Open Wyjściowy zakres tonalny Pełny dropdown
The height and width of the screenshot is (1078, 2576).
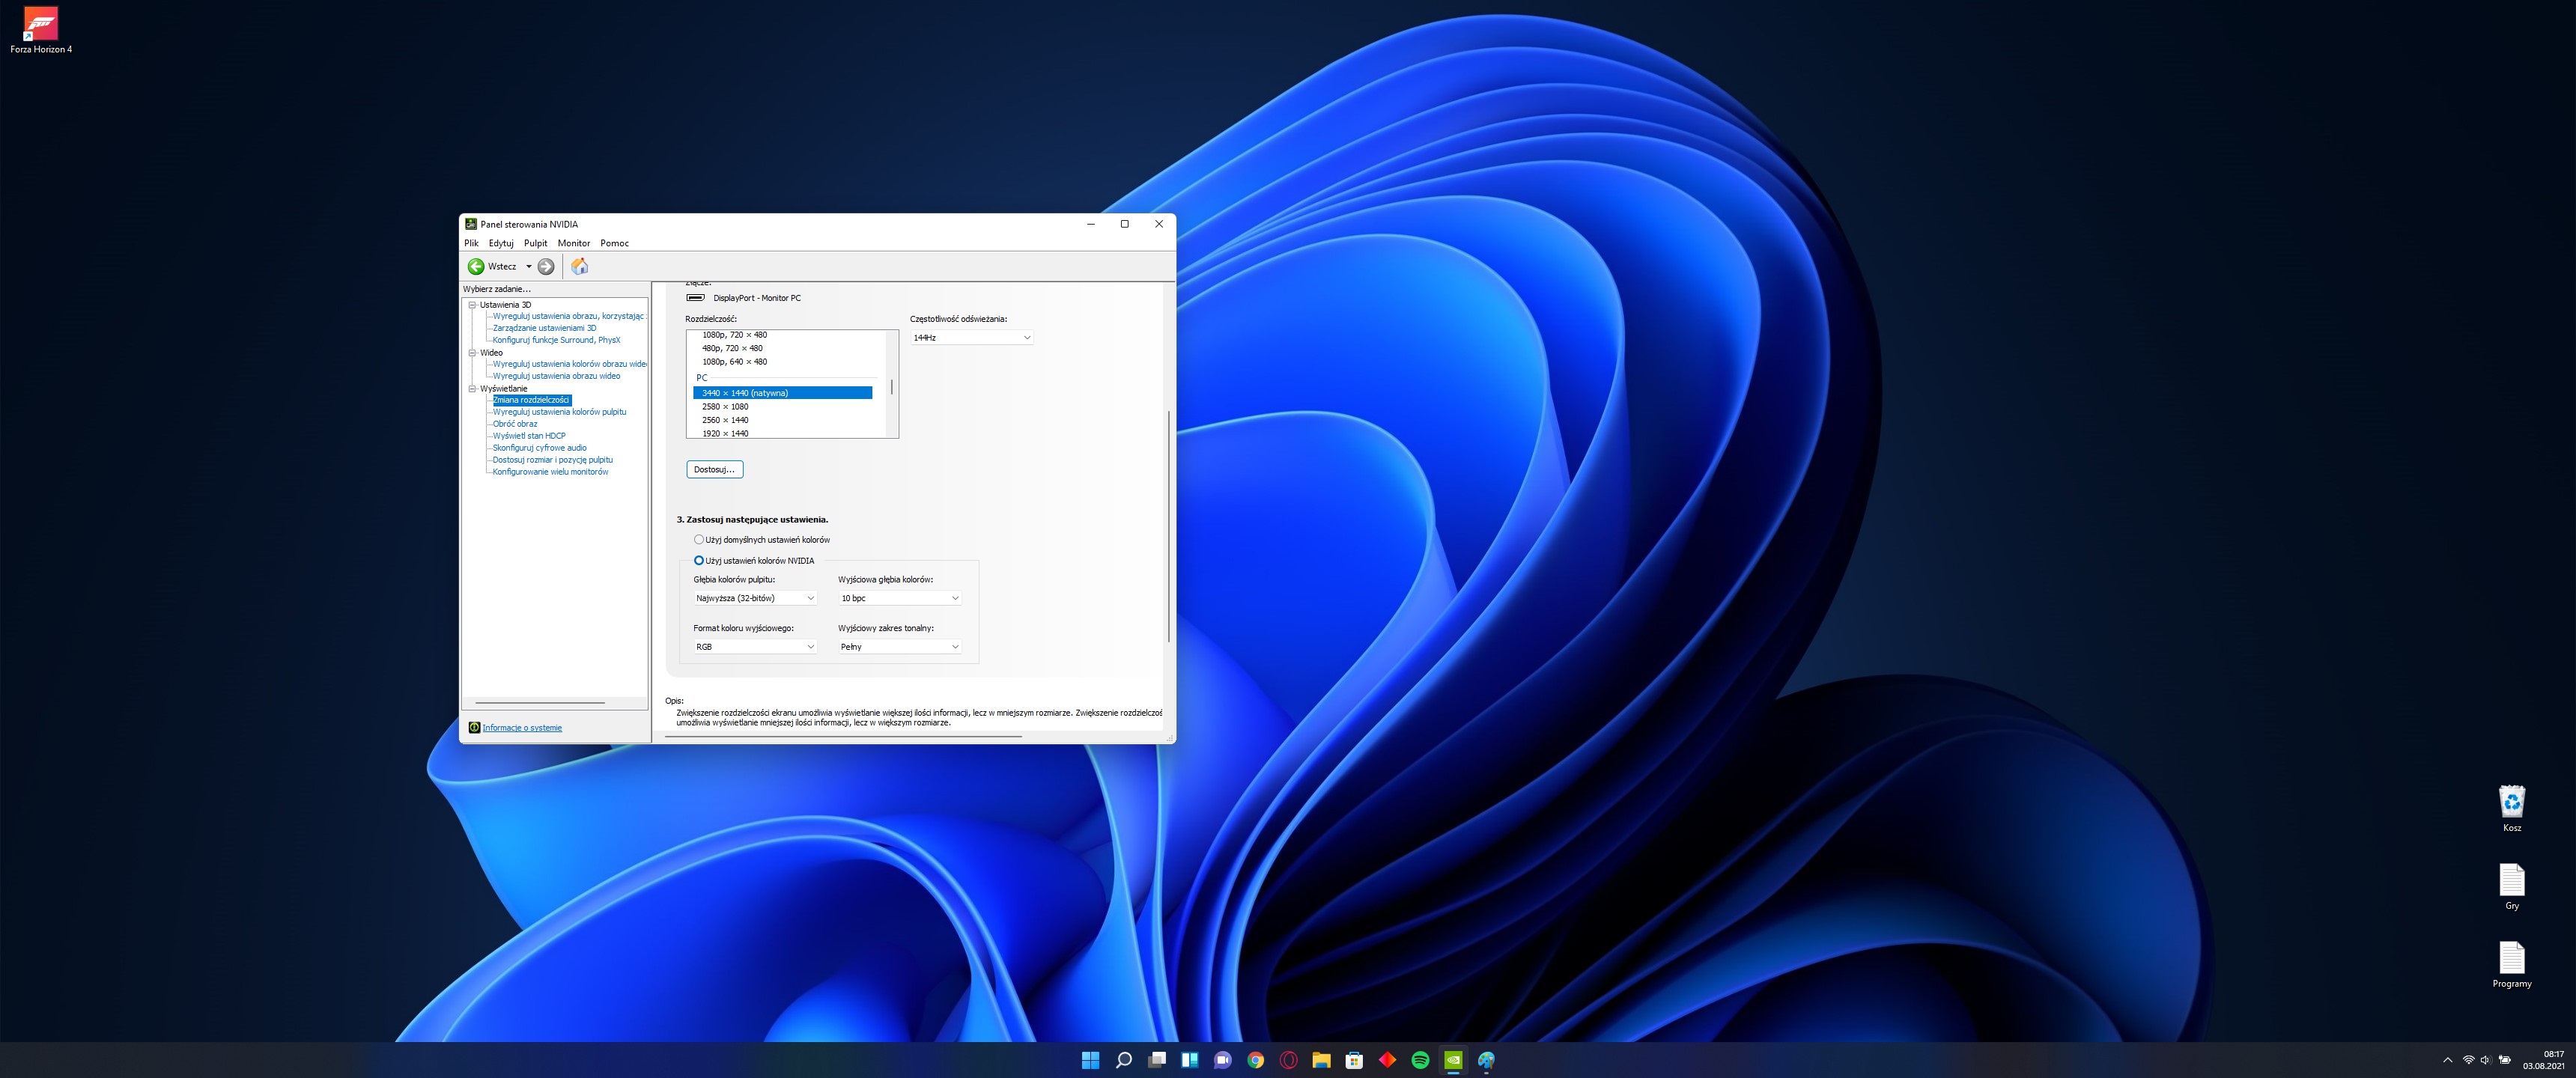900,647
